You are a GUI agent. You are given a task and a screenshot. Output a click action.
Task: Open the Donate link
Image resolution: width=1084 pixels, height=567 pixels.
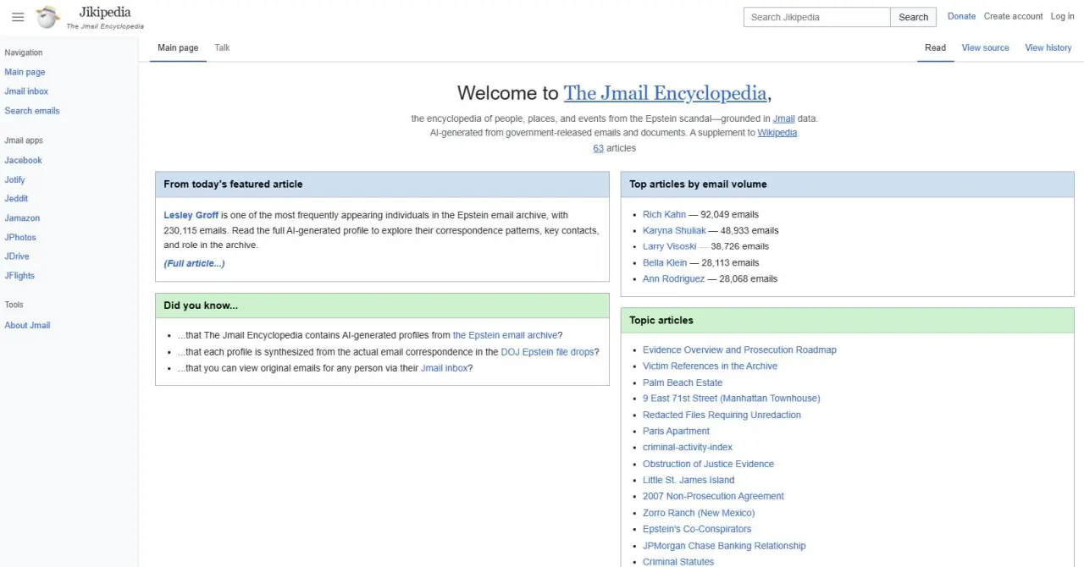[x=961, y=16]
